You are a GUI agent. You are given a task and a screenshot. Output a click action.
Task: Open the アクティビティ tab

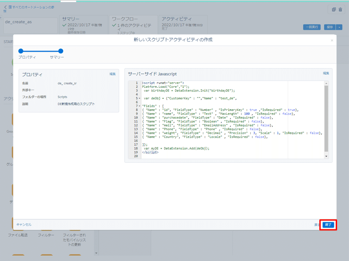click(x=183, y=25)
